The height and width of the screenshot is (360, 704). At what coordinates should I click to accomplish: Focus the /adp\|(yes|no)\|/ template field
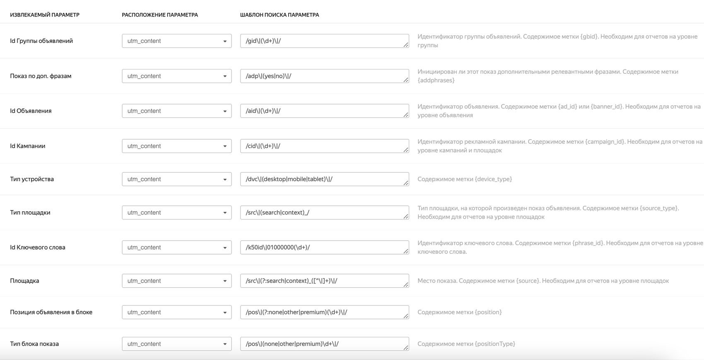coord(325,76)
